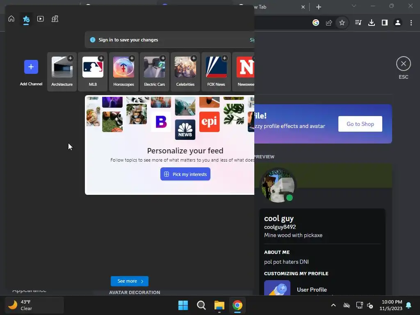
Task: Open Chrome profile avatar icon
Action: [398, 23]
